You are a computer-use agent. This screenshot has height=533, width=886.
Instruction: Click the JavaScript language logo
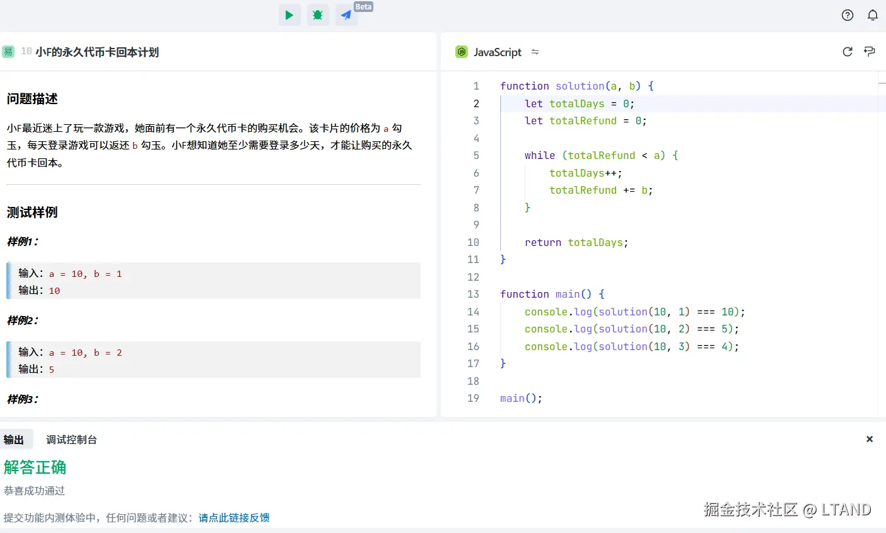tap(462, 52)
